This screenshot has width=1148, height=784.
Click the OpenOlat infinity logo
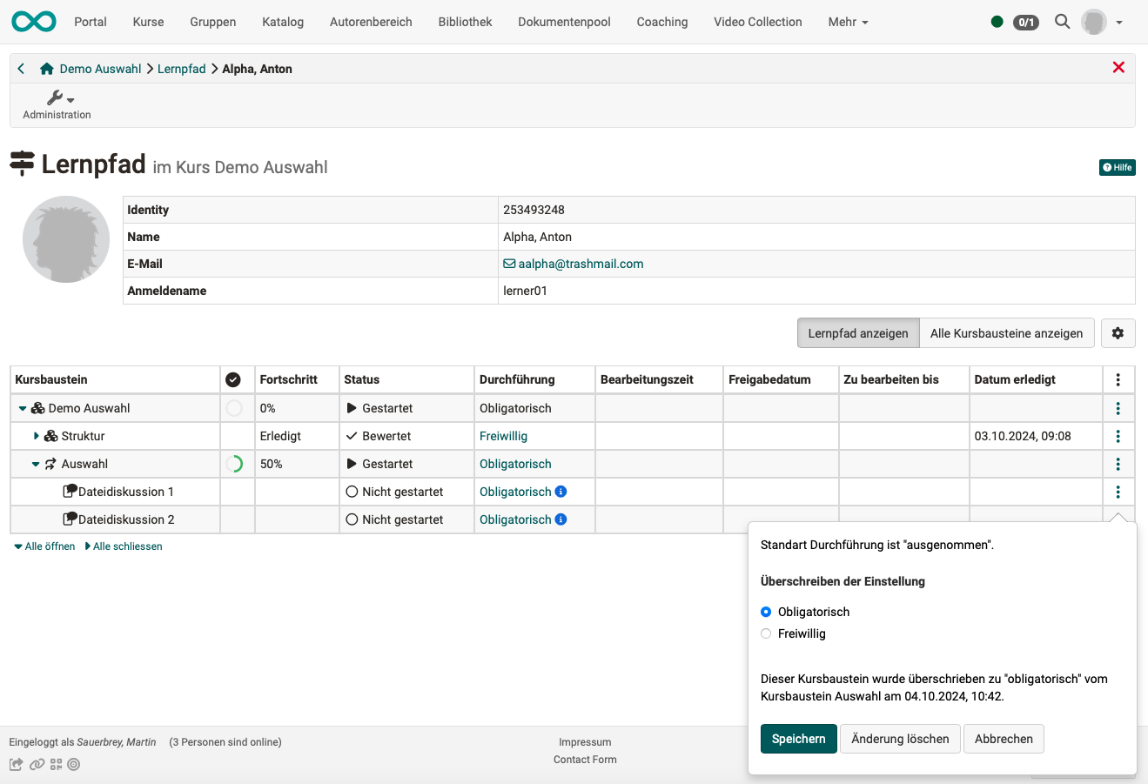pos(33,21)
